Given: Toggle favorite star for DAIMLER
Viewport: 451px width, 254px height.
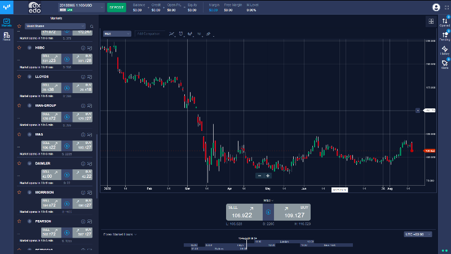Looking at the screenshot, I should pyautogui.click(x=19, y=163).
